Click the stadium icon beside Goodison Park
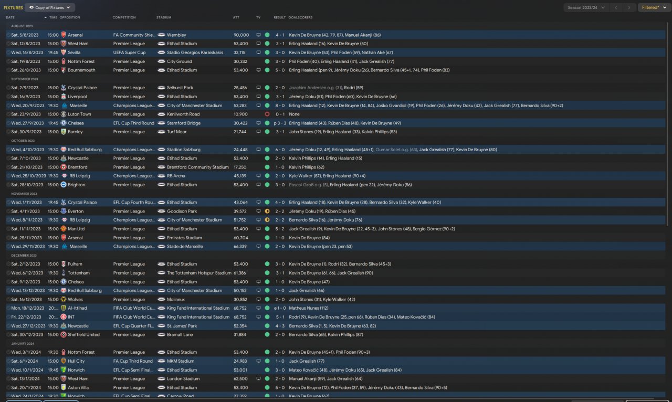The width and height of the screenshot is (672, 402). click(x=161, y=211)
